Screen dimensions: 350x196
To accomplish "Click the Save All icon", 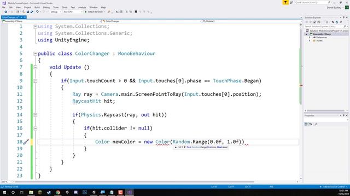I will [32, 12].
